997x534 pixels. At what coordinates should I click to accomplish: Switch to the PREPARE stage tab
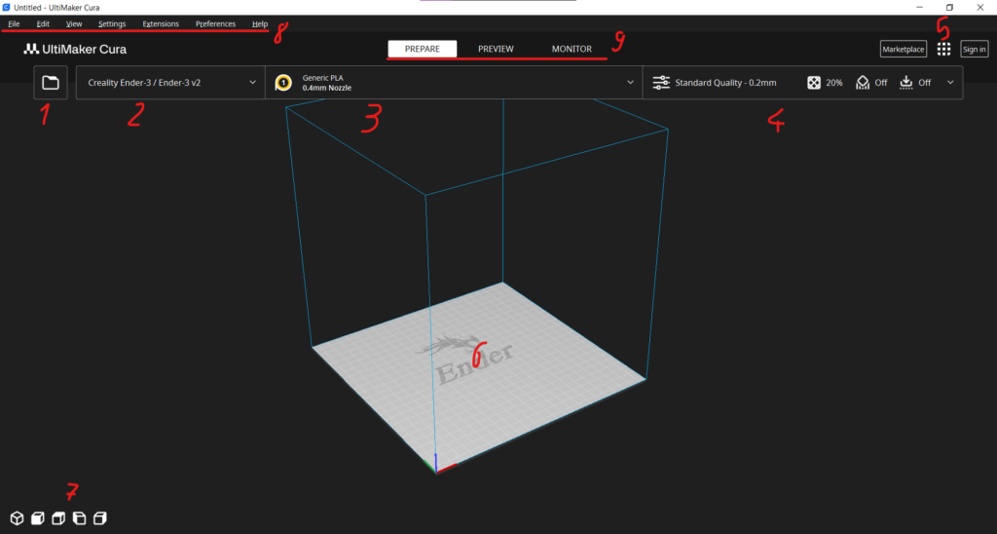(x=423, y=49)
